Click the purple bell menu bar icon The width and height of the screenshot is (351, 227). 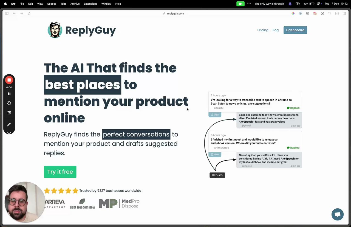point(290,4)
